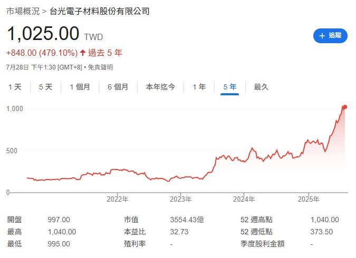Choose the 本年迄今 year-to-date tab
This screenshot has height=258, width=356.
[160, 87]
